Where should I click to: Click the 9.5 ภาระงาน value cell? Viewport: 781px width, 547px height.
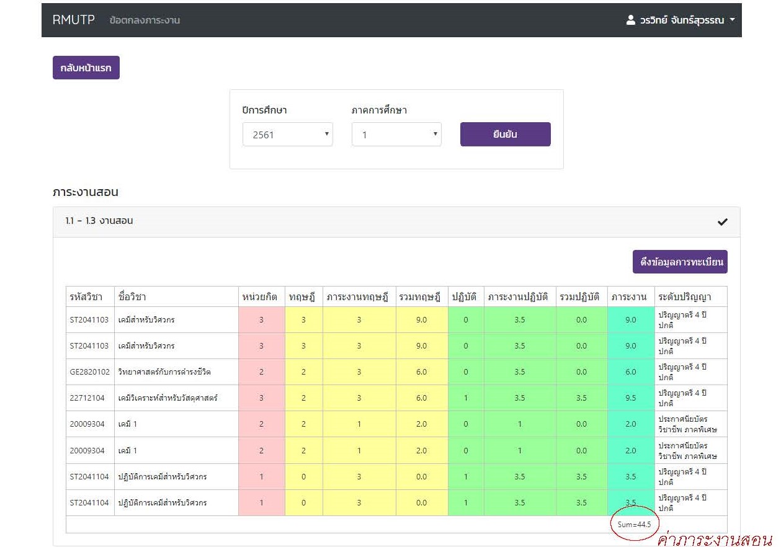pyautogui.click(x=630, y=398)
